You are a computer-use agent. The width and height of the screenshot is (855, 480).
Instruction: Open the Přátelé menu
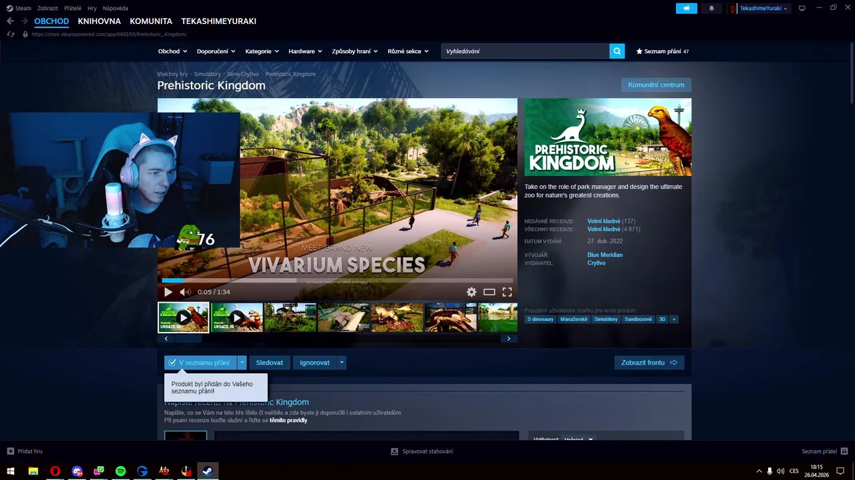tap(73, 8)
